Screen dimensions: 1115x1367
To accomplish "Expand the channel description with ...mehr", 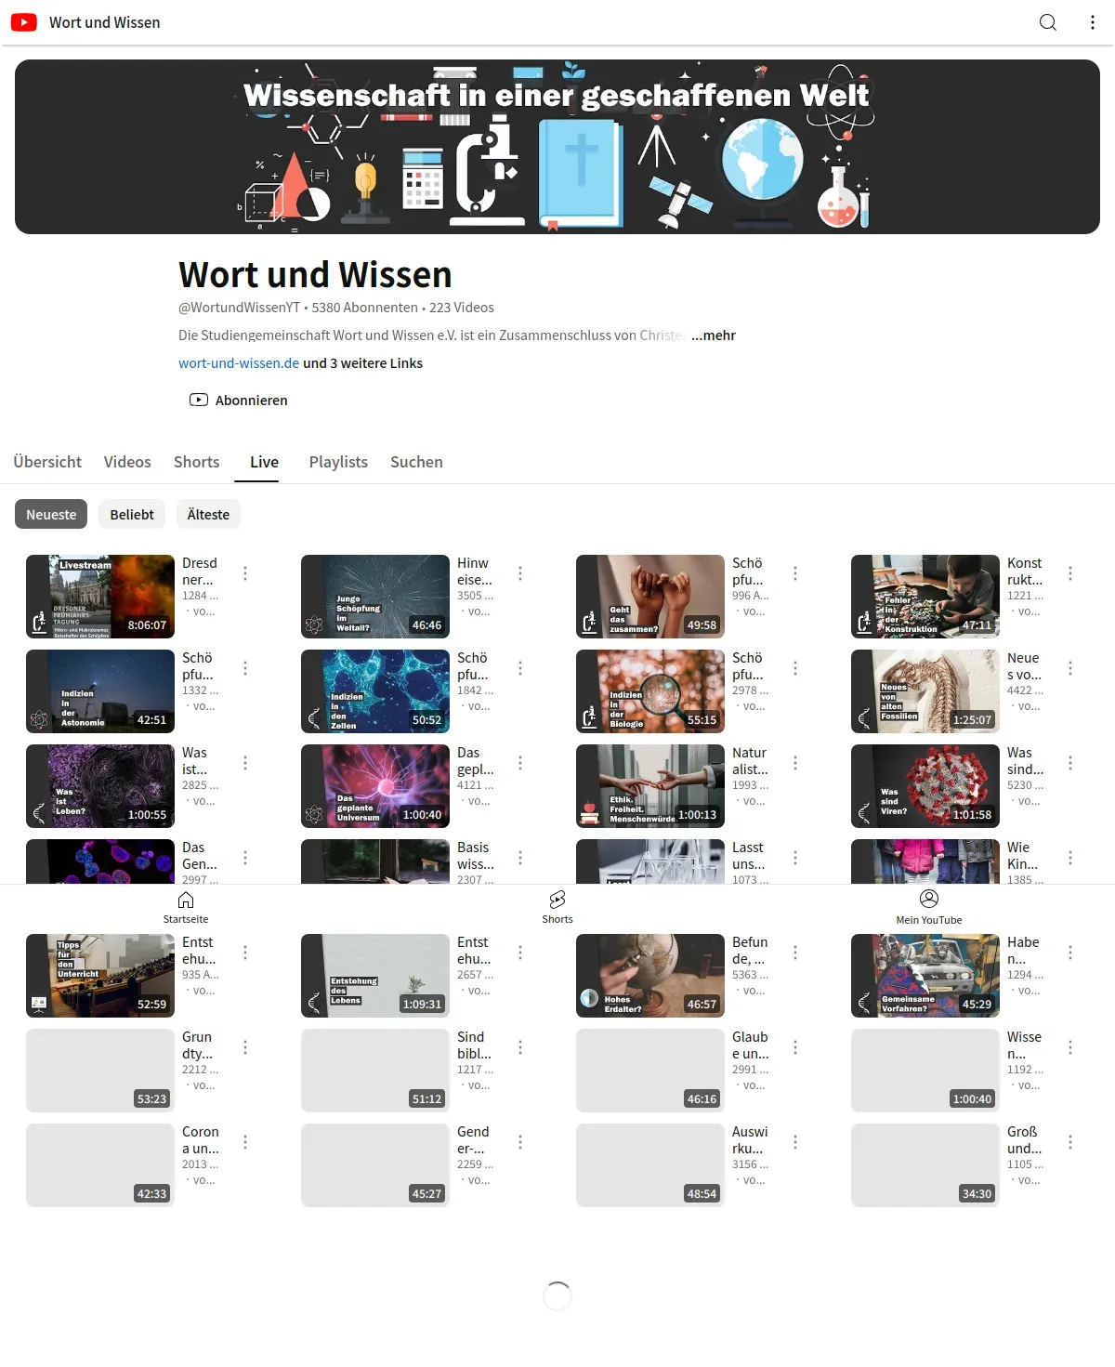I will (x=714, y=335).
